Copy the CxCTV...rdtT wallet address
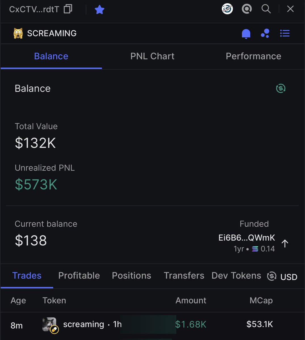The image size is (305, 340). [68, 9]
